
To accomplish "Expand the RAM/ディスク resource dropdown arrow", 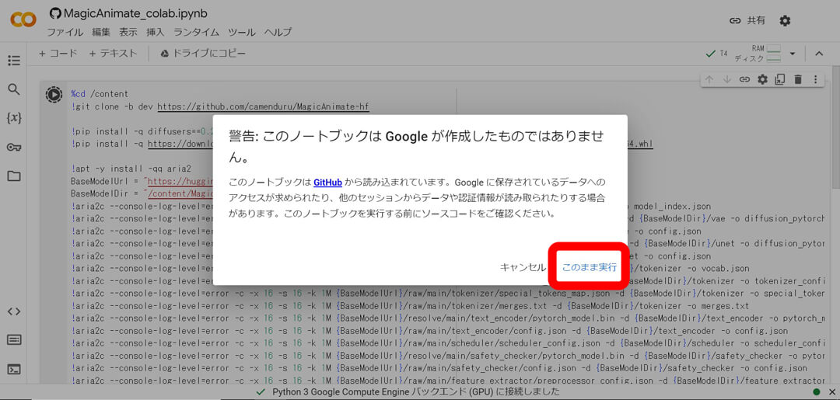I will pos(793,54).
